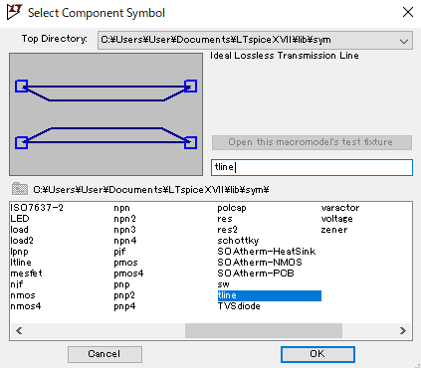
Task: Select the ltline component
Action: tap(21, 263)
